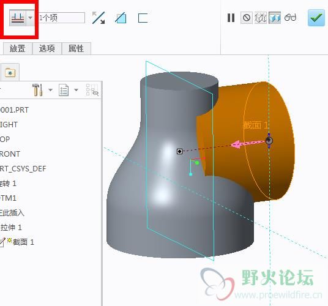Open the 选项 tab
This screenshot has height=306, width=328.
[47, 48]
